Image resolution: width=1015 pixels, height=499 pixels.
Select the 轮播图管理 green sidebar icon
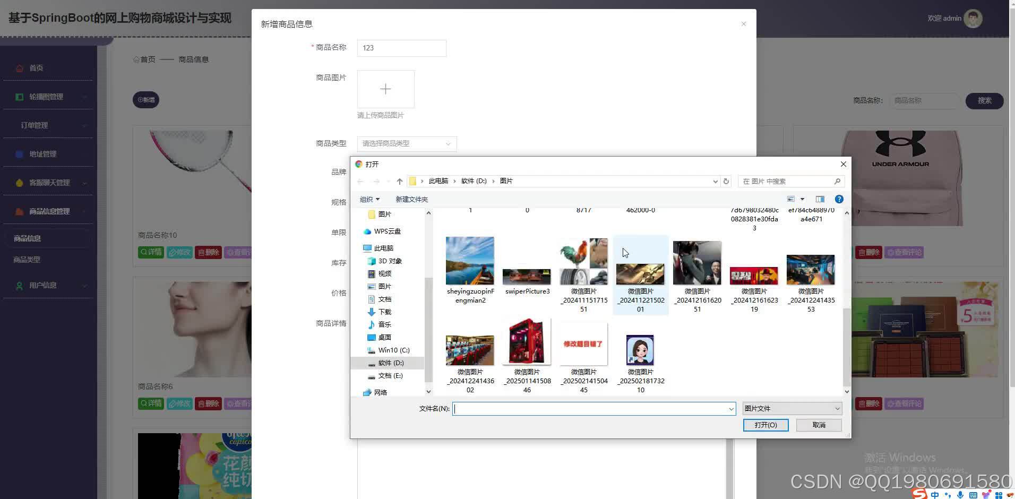point(19,96)
